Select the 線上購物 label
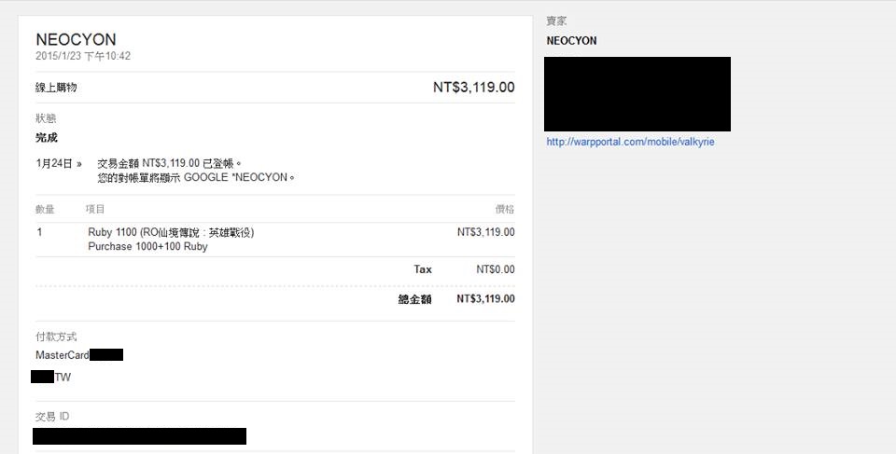This screenshot has width=896, height=454. pos(56,88)
